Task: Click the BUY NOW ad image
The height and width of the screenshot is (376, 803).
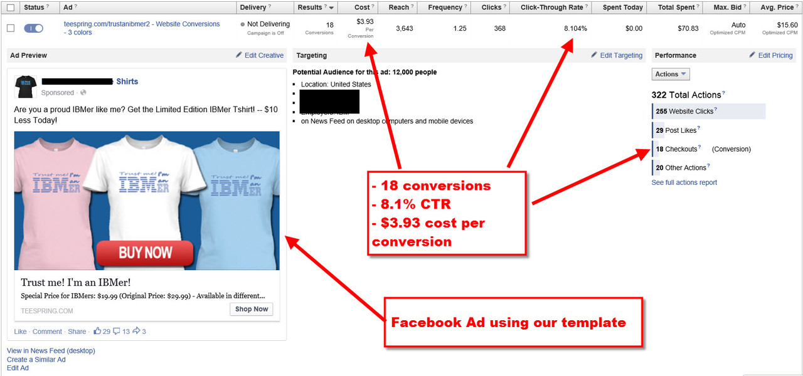Action: pos(147,201)
